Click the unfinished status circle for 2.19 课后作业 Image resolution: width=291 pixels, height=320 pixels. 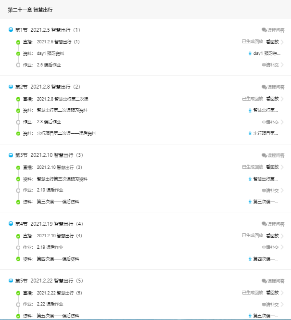click(18, 247)
